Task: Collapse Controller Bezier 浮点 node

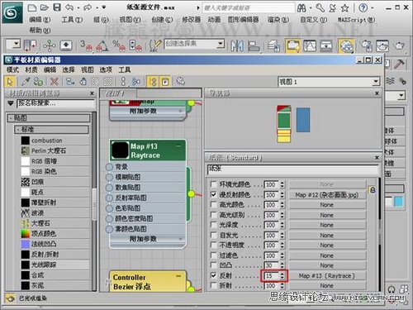Action: (178, 275)
